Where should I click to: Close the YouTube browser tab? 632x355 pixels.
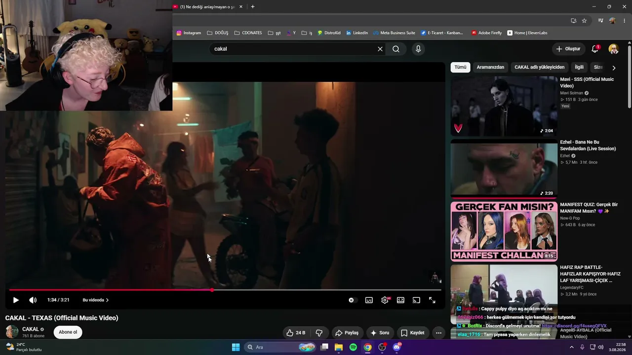tap(241, 7)
